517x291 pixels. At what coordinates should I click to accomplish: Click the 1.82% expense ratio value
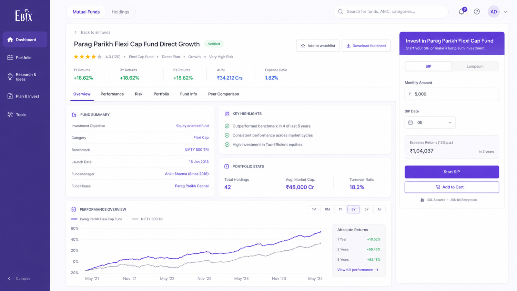pyautogui.click(x=272, y=78)
